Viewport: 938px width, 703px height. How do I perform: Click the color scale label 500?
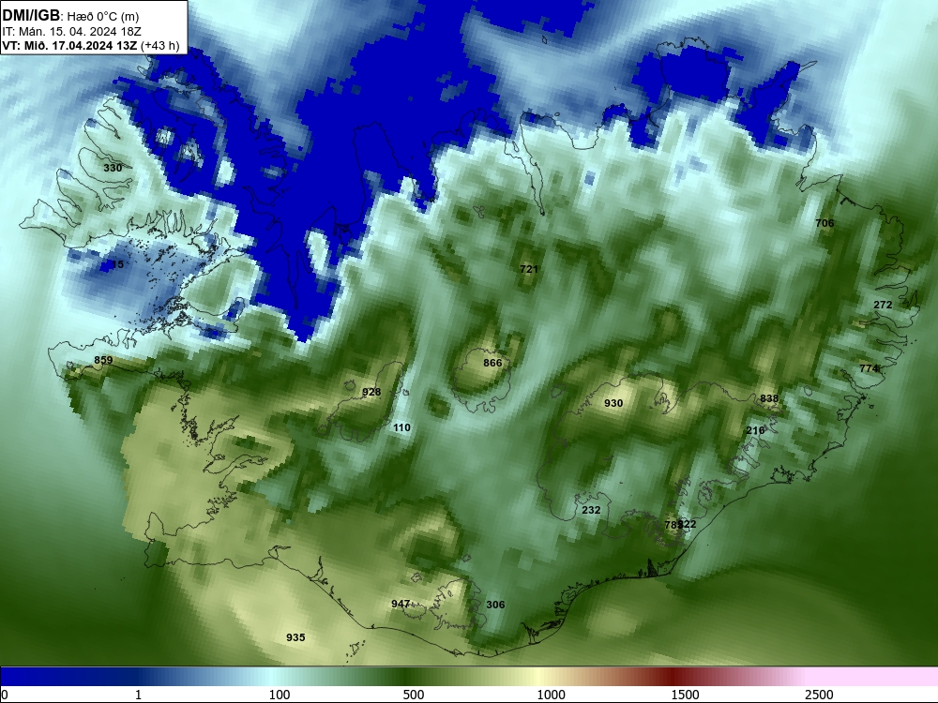(414, 695)
